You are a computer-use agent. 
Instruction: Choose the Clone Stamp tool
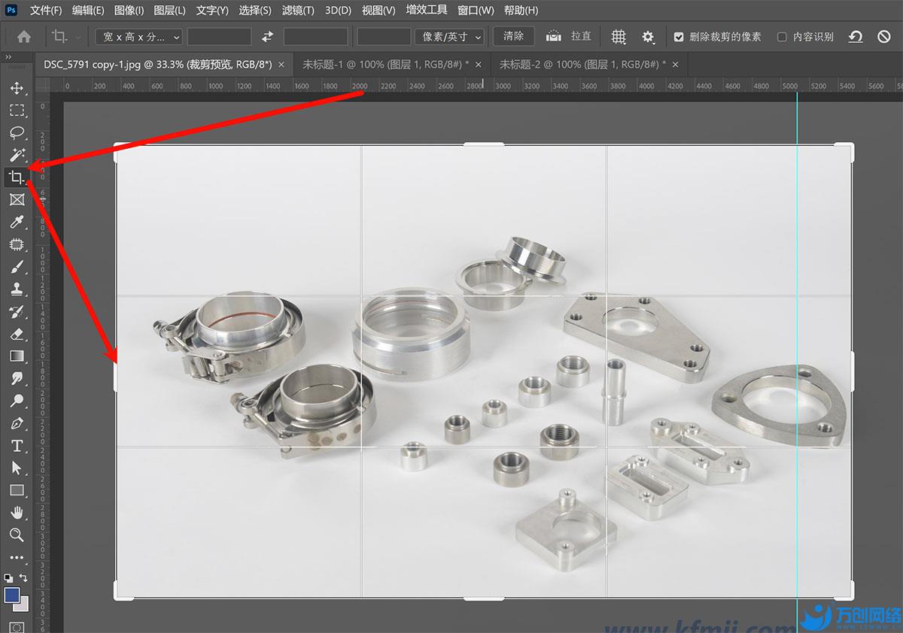(17, 289)
